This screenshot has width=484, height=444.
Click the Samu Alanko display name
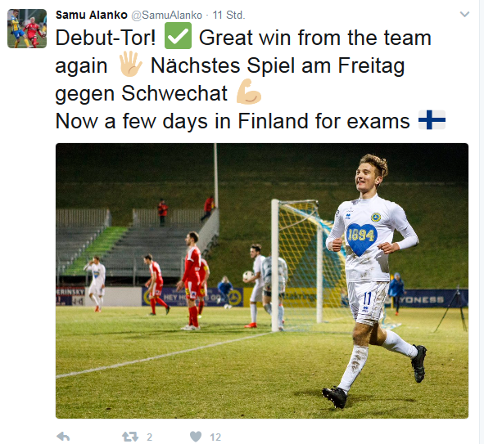coord(92,15)
